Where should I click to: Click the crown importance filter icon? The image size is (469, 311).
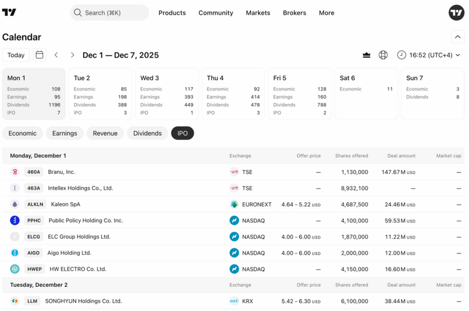[366, 55]
